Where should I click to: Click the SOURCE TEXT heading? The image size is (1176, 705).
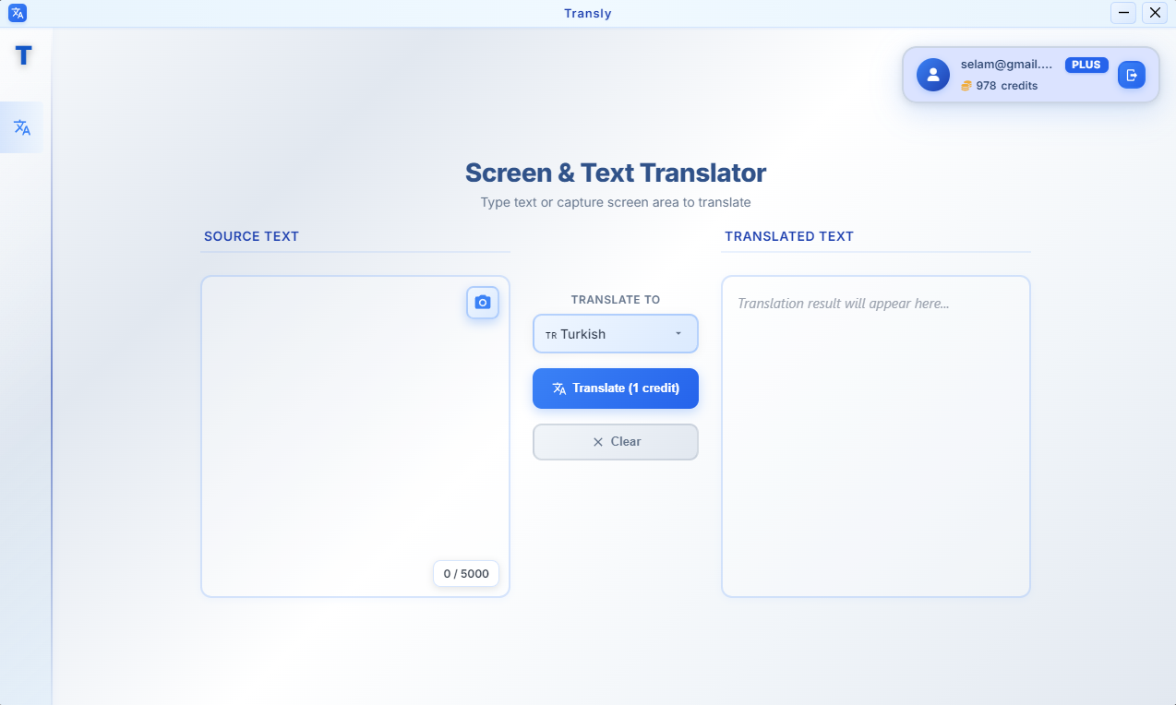pos(252,236)
